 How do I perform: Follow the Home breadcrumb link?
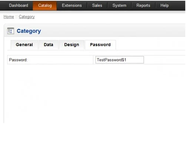(x=9, y=17)
